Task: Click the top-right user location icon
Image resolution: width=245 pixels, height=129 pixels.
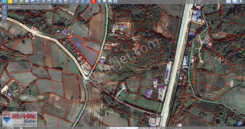Action: (241, 1)
